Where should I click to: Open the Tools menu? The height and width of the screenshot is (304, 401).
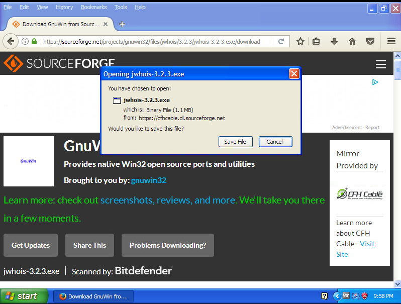click(x=121, y=7)
